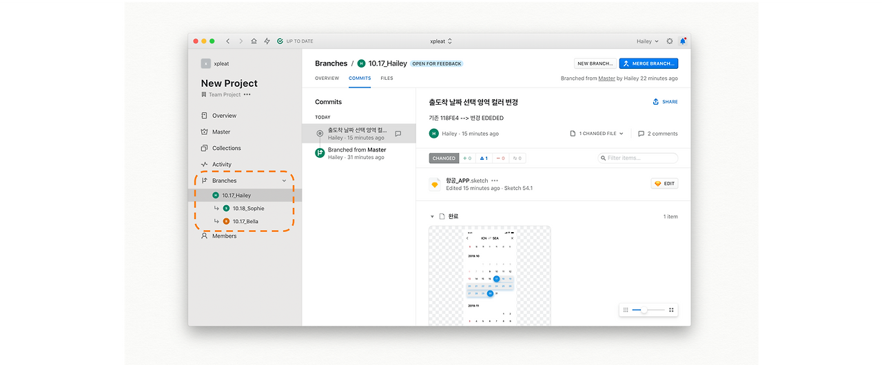Click the 항공_APP.sketch file name
882x365 pixels.
coord(467,180)
